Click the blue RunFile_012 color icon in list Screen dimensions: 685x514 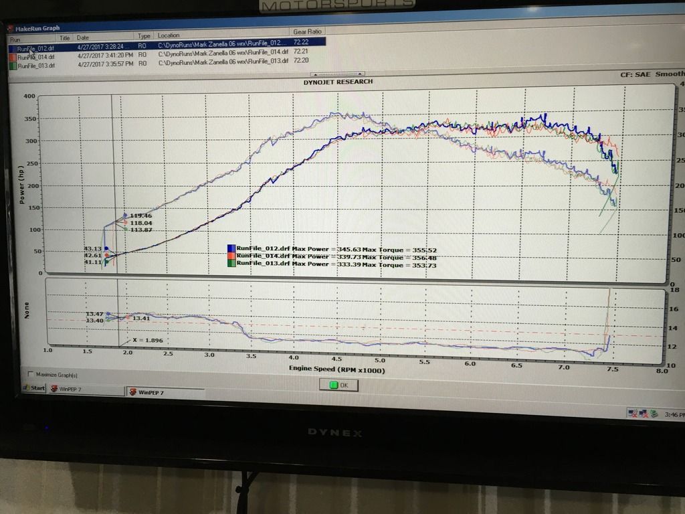click(14, 49)
